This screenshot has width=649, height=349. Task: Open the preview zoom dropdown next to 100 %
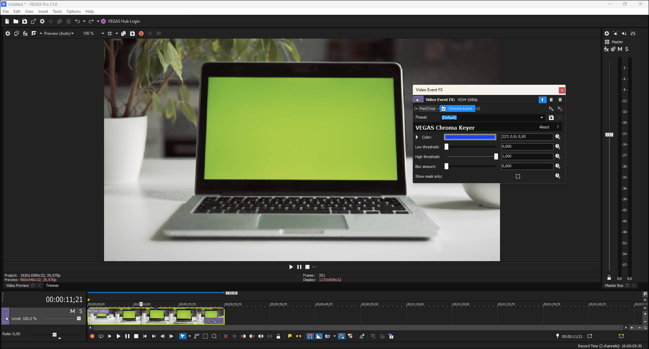[x=103, y=33]
